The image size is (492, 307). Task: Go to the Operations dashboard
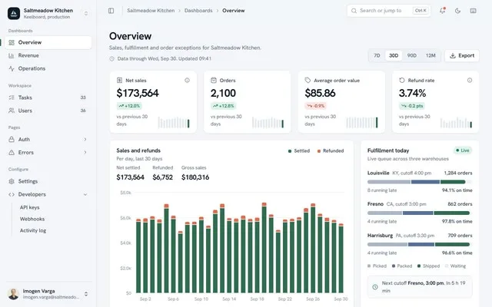pos(48,68)
